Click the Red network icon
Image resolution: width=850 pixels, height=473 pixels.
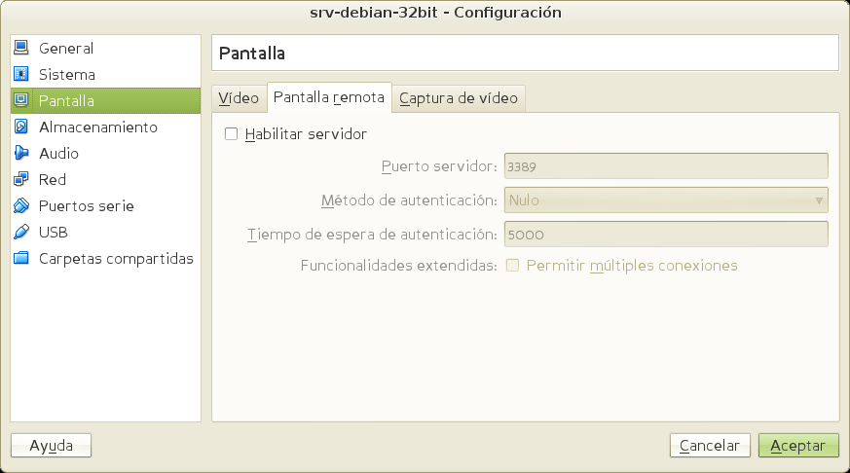tap(21, 179)
